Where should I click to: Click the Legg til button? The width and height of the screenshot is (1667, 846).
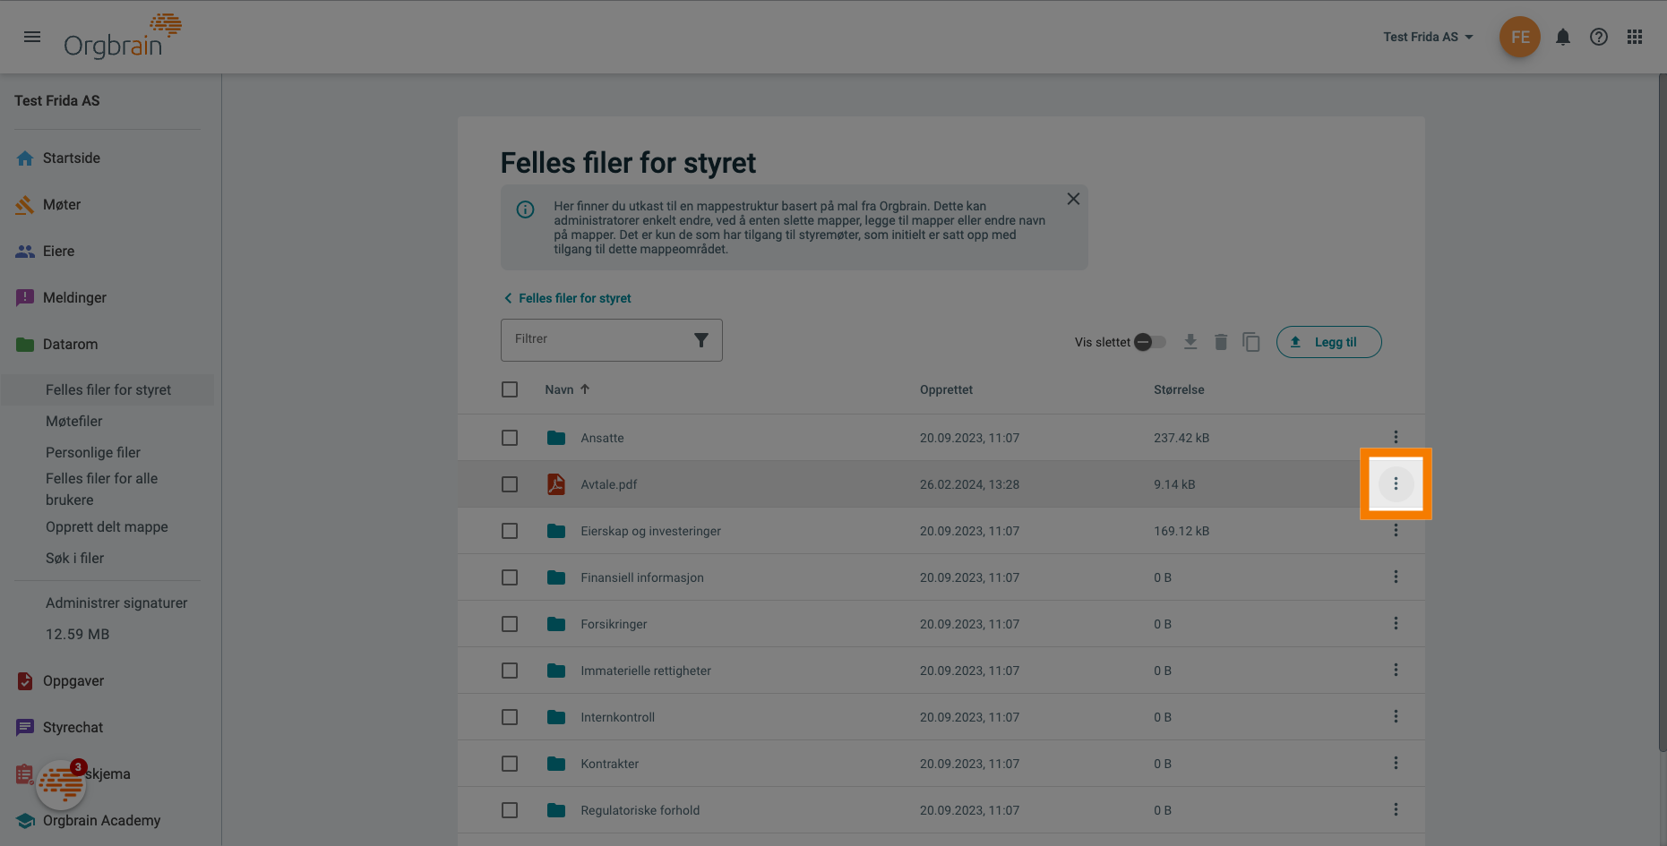1329,342
